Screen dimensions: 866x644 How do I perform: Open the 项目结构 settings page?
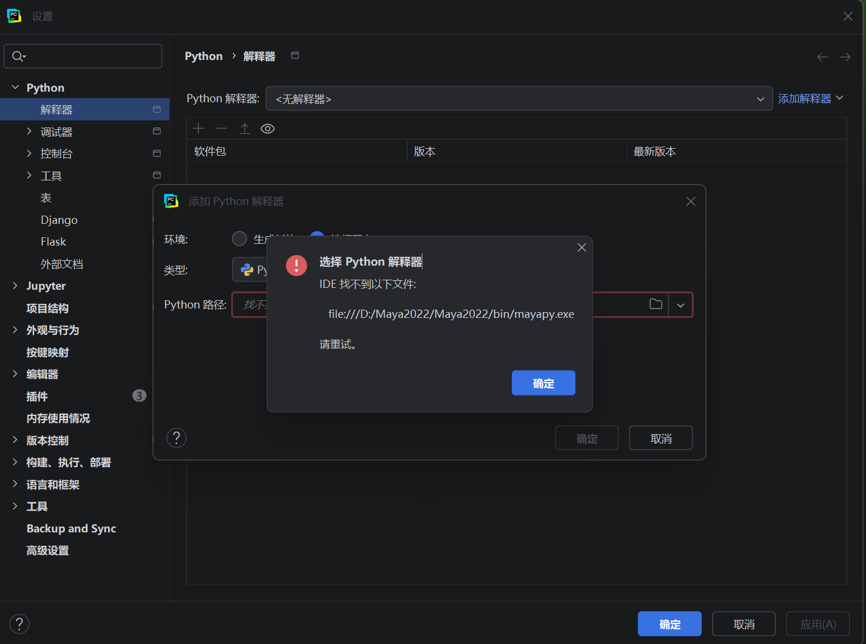coord(48,308)
